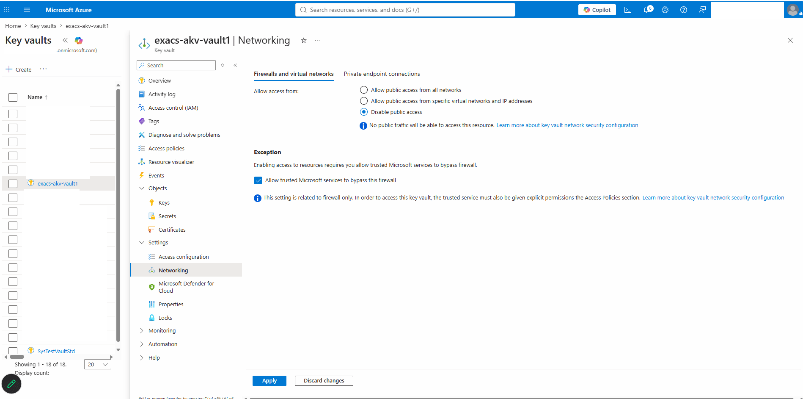This screenshot has width=803, height=399.
Task: Open the SysTestVaultStd vault link
Action: (56, 351)
